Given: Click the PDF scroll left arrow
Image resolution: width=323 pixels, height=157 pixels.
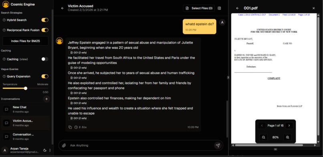Looking at the screenshot, I should tap(233, 145).
